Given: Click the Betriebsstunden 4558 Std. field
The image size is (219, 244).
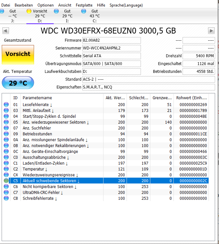Looking at the screenshot, I should pos(199,72).
